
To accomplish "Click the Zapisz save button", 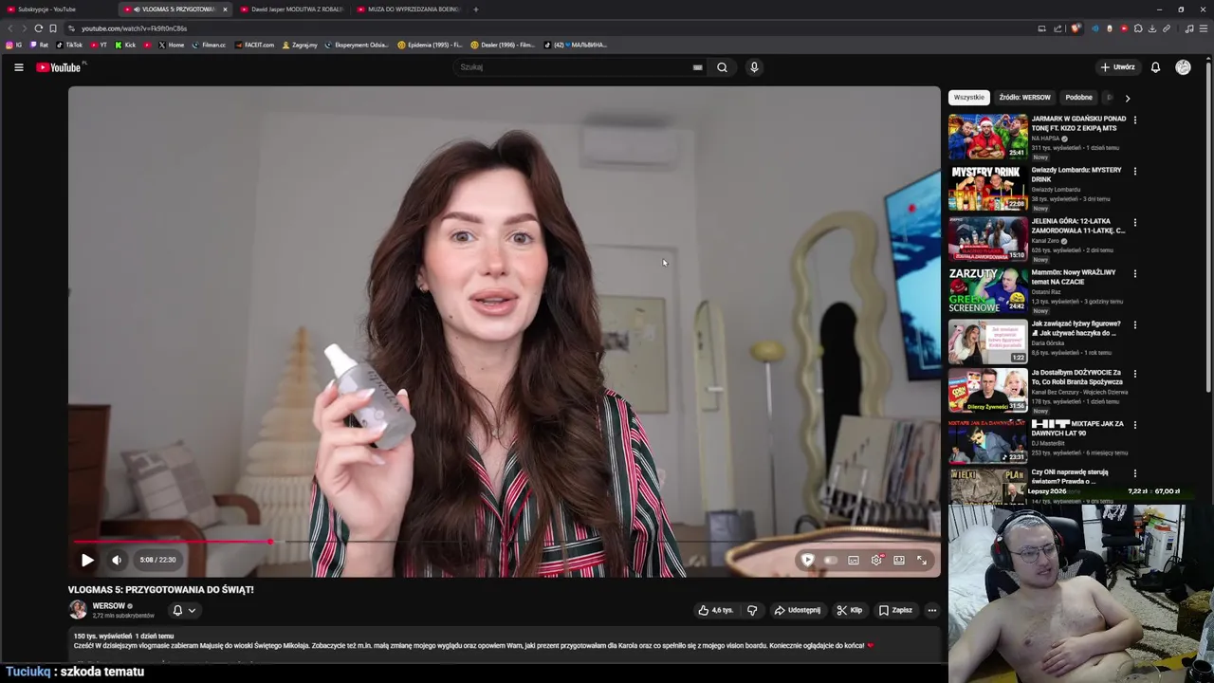I will click(x=895, y=610).
